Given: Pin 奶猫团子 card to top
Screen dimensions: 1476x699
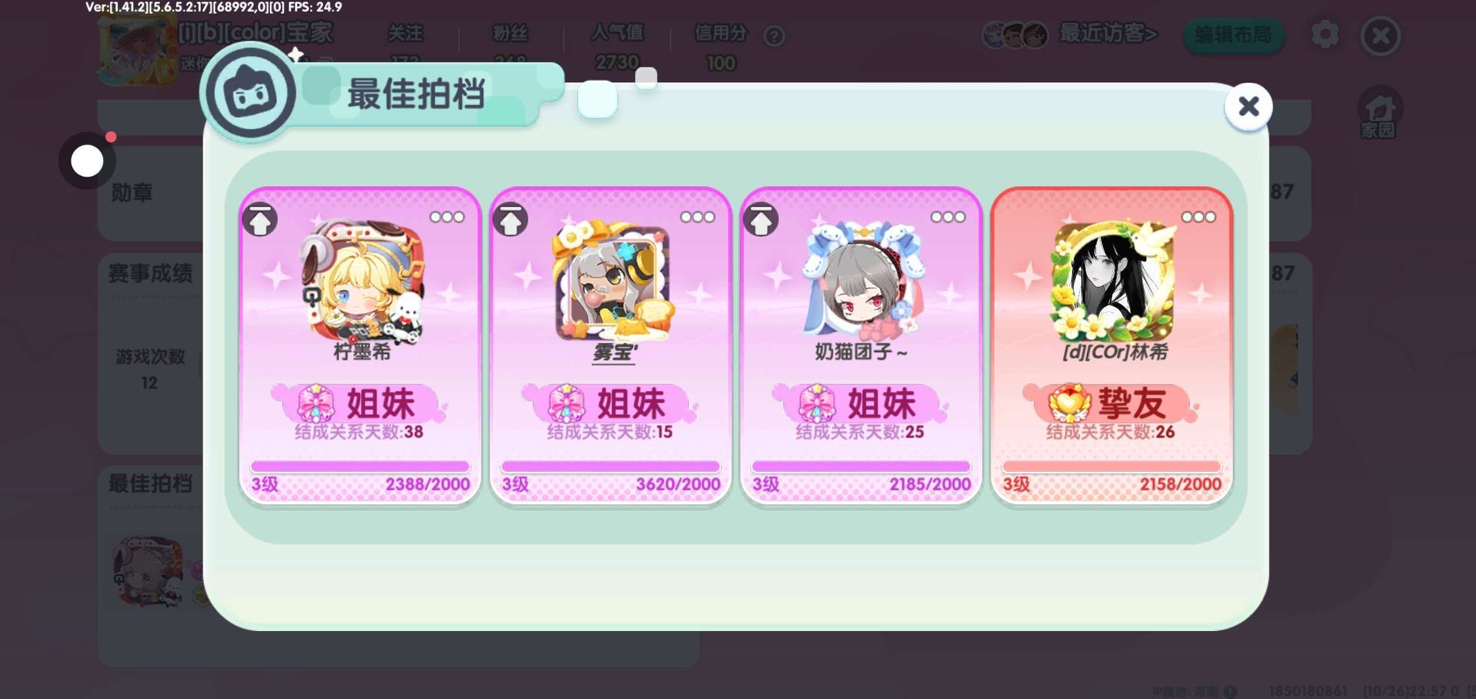Looking at the screenshot, I should [761, 221].
